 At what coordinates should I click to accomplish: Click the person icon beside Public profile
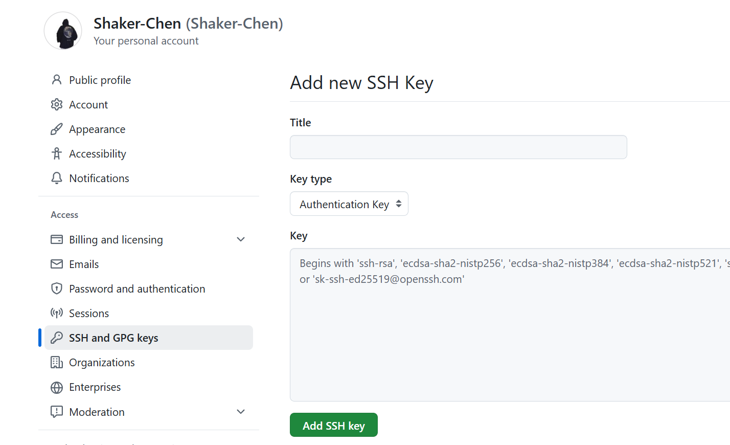(x=57, y=80)
